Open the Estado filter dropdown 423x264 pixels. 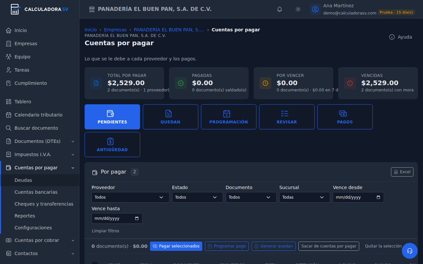click(x=198, y=197)
